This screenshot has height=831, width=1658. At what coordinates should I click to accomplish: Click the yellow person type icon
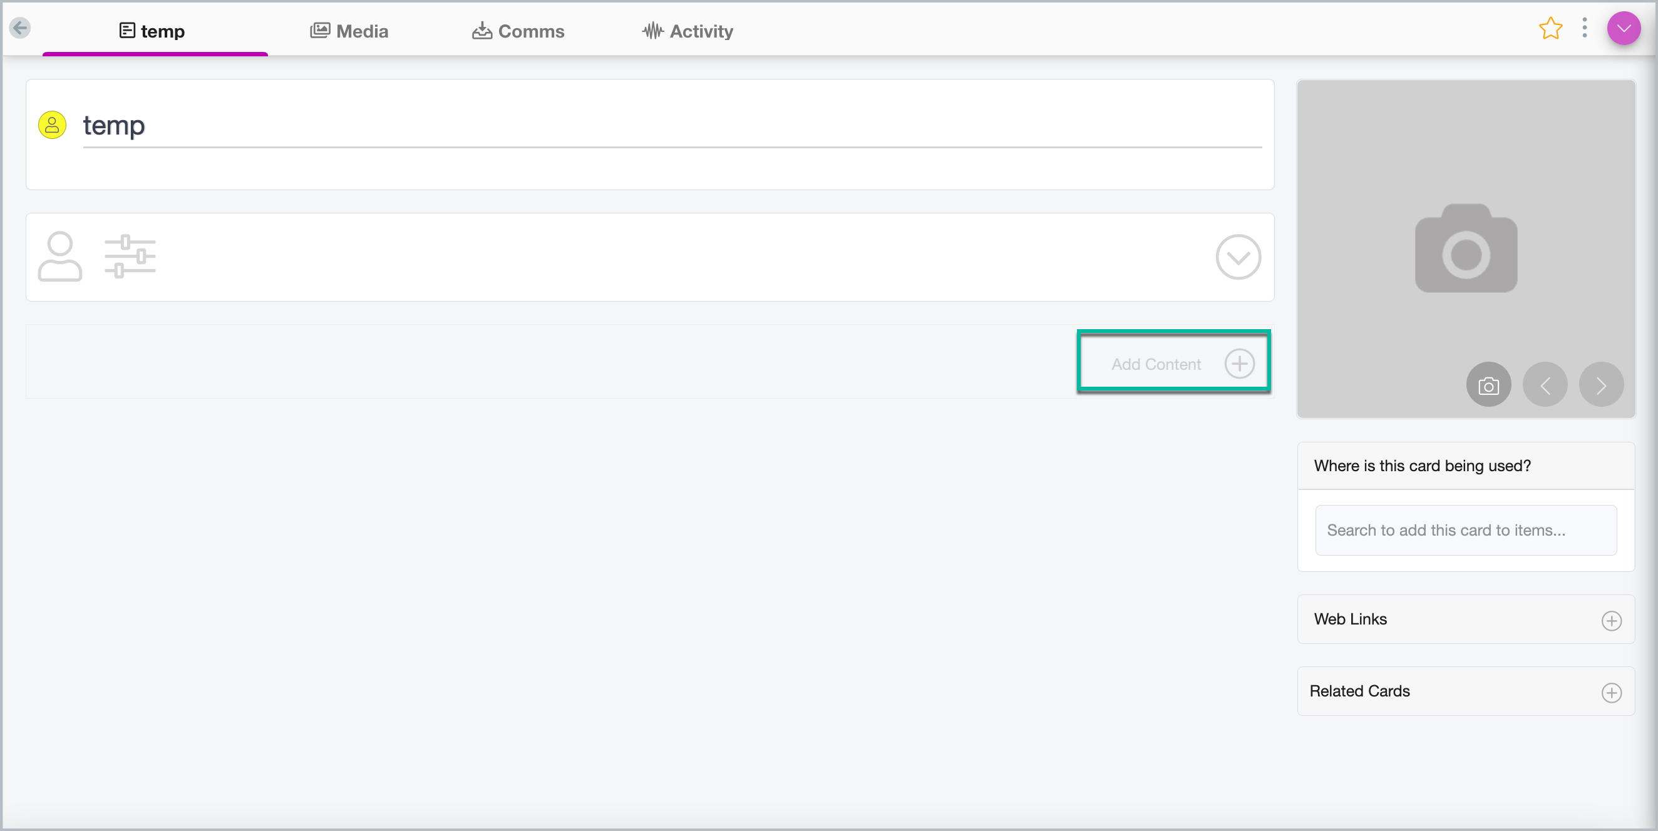coord(52,125)
